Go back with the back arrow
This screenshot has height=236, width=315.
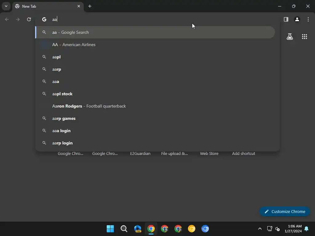coord(7,19)
